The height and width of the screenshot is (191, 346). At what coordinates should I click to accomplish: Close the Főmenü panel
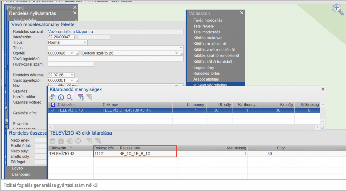pyautogui.click(x=75, y=7)
